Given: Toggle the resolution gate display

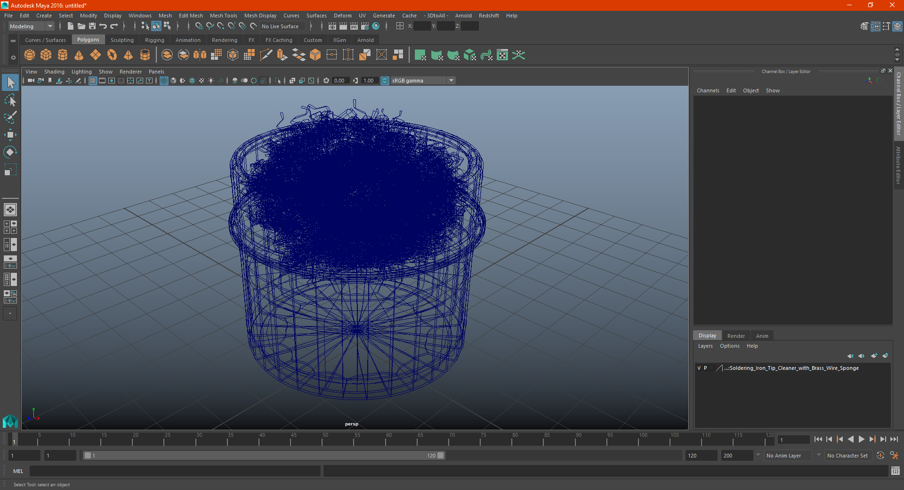Looking at the screenshot, I should click(112, 81).
